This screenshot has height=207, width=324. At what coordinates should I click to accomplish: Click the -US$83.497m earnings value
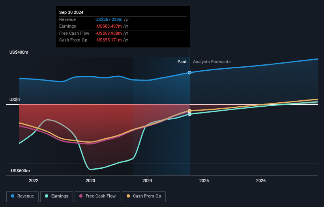109,26
